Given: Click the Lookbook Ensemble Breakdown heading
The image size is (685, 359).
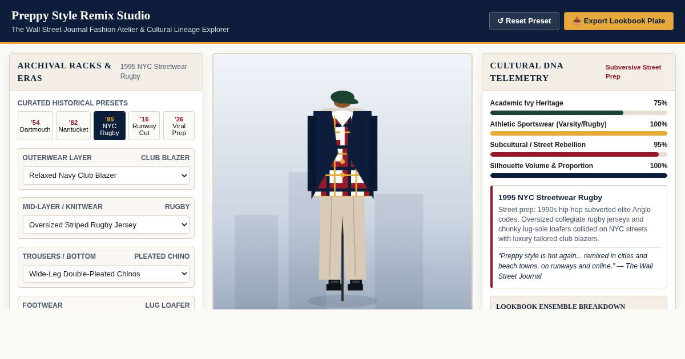Looking at the screenshot, I should tap(561, 307).
